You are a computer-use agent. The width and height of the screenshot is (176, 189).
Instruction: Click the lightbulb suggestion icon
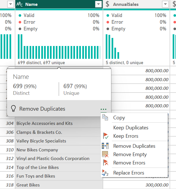(13, 109)
